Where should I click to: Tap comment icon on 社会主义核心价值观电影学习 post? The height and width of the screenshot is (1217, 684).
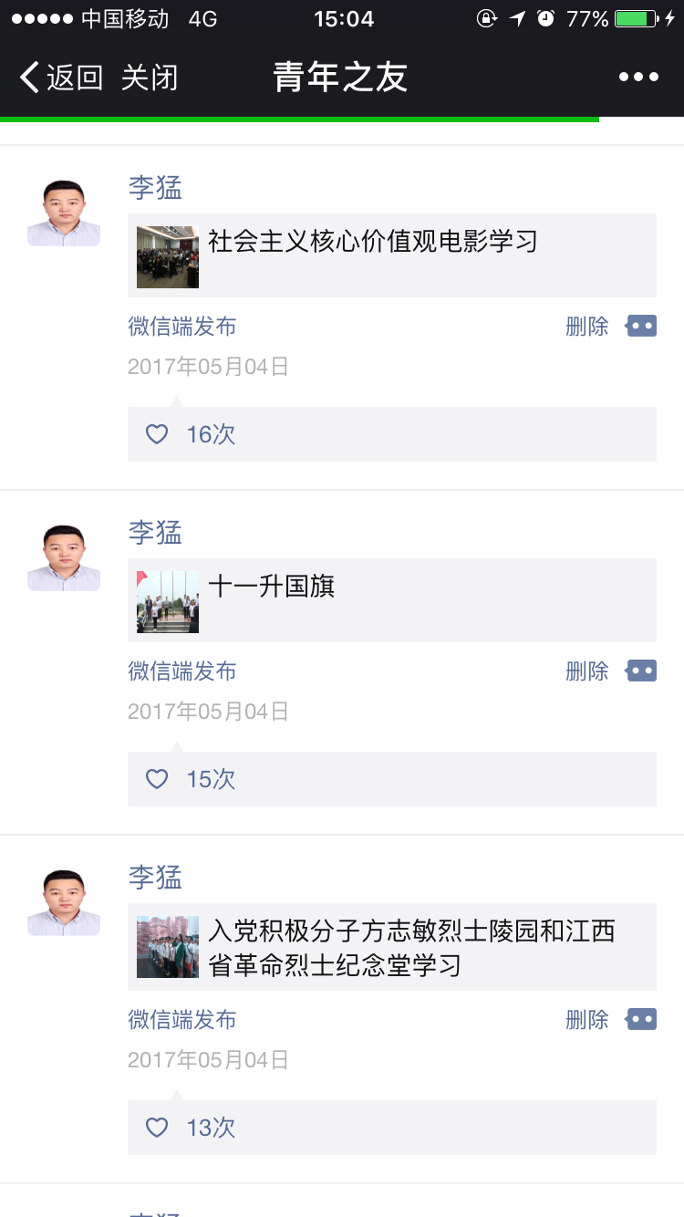pos(641,326)
